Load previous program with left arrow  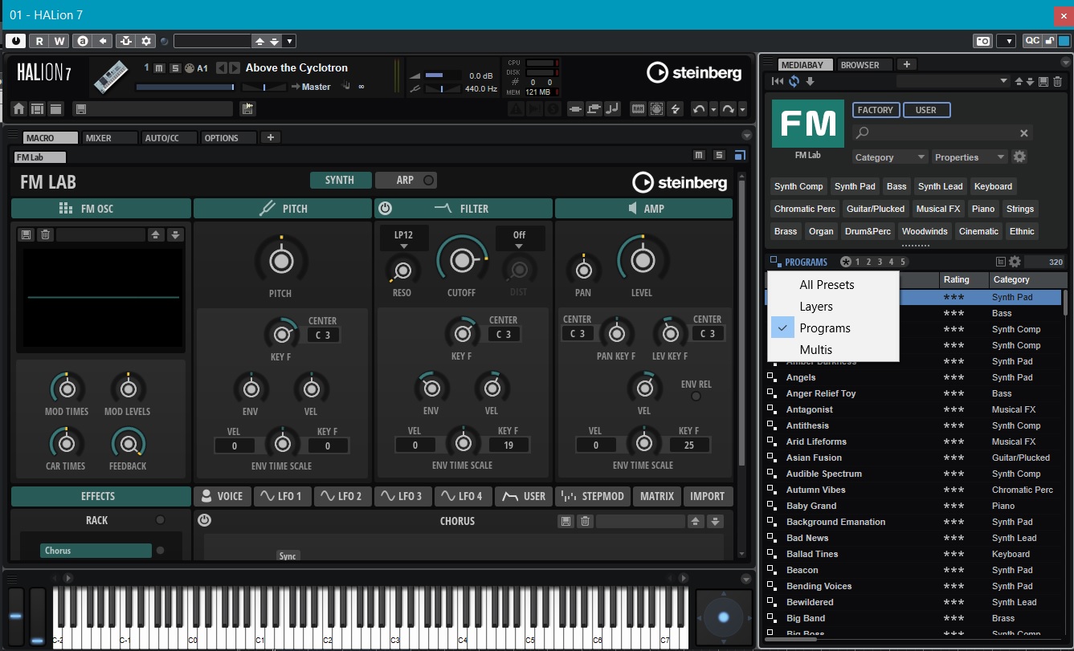pos(222,68)
